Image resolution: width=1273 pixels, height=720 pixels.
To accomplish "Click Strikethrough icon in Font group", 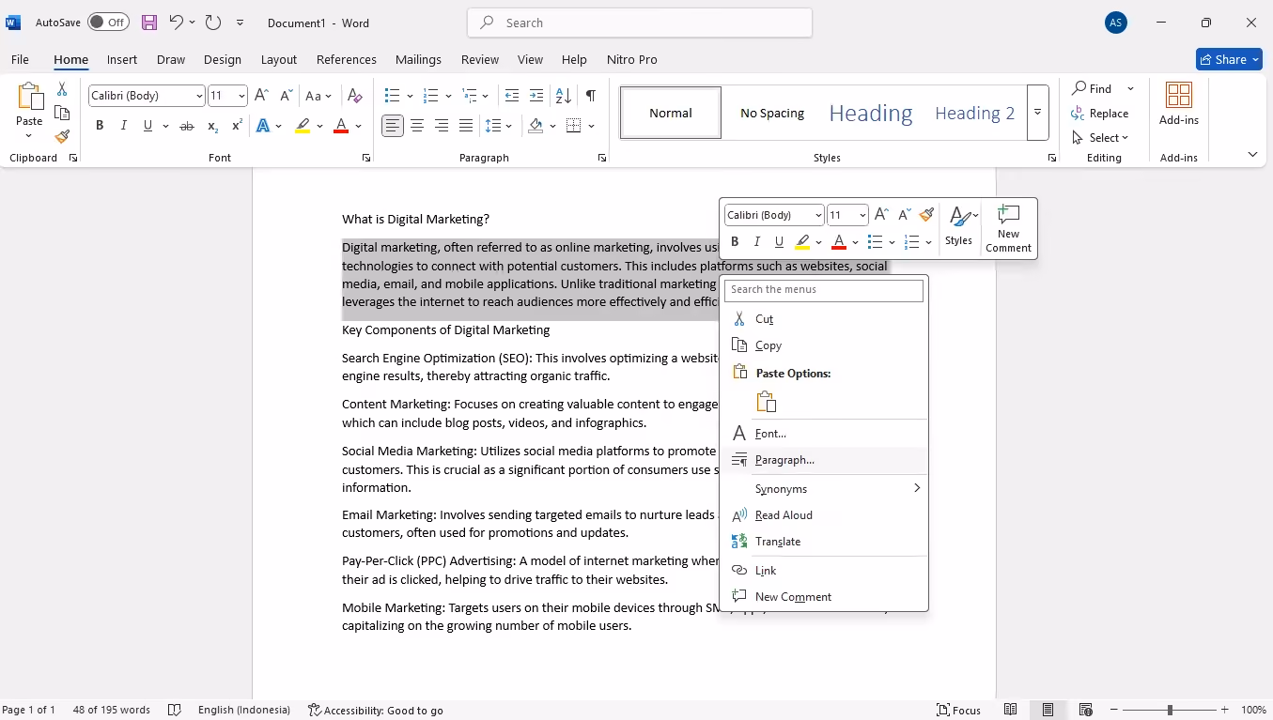I will tap(187, 126).
